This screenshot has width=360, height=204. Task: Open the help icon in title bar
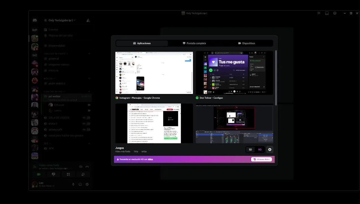[335, 13]
